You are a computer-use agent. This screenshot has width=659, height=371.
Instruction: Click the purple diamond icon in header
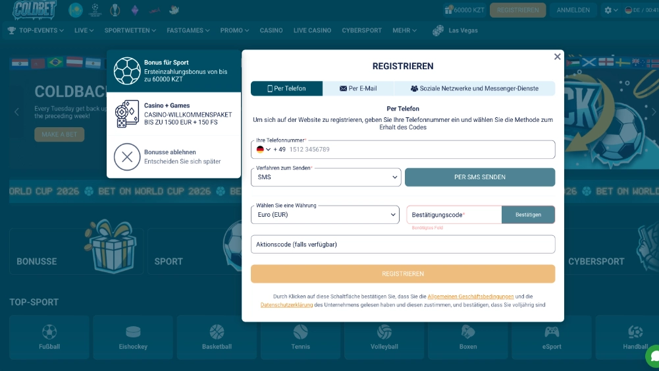click(x=135, y=10)
